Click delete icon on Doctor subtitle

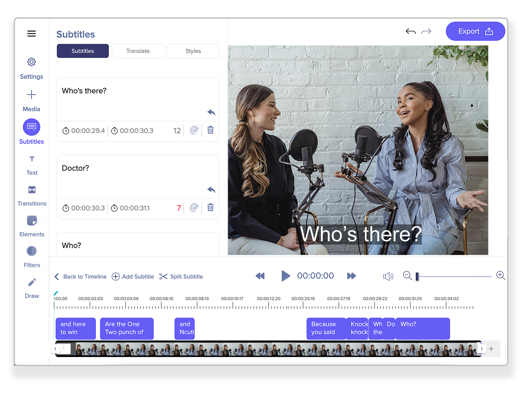pyautogui.click(x=210, y=208)
